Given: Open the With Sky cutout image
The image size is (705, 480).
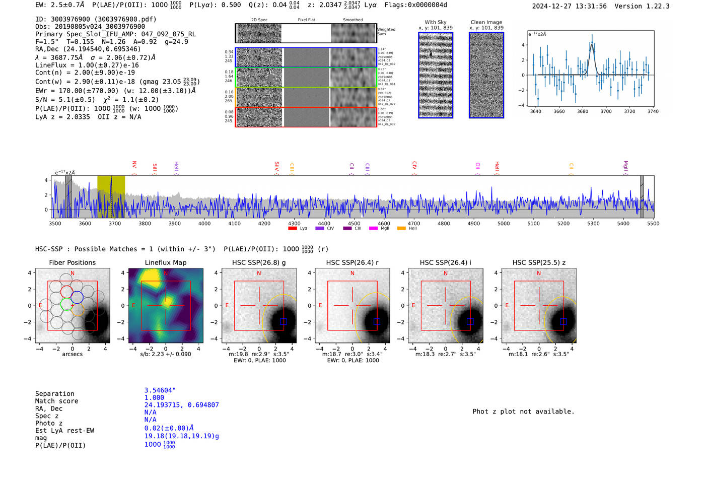Looking at the screenshot, I should pos(436,75).
